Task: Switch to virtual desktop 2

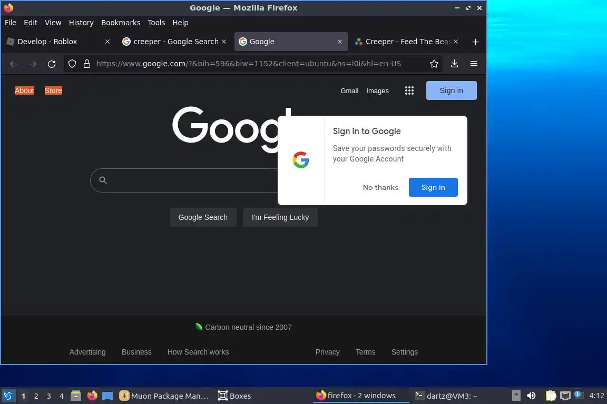Action: point(36,396)
